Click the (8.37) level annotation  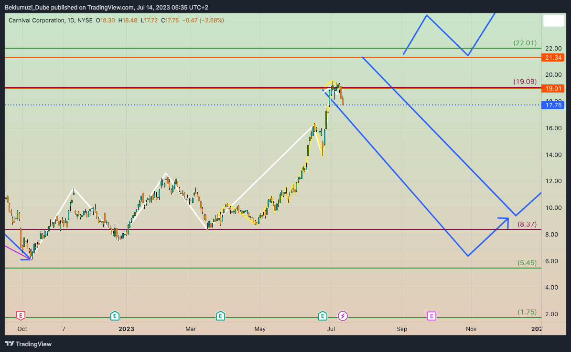pyautogui.click(x=527, y=224)
